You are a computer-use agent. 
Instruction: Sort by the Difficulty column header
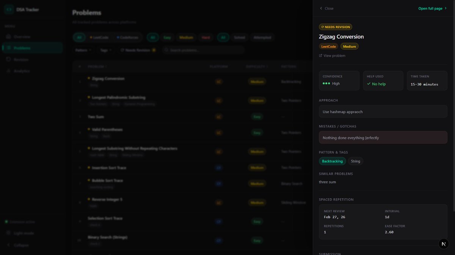[x=257, y=66]
